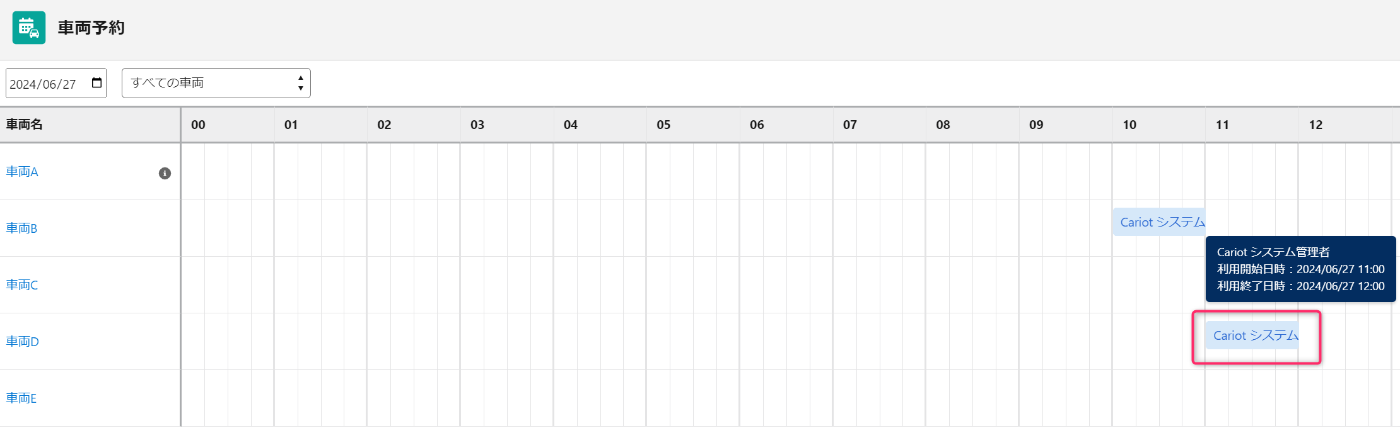Viewport: 1400px width, 438px height.
Task: Open the 車両B vehicle link
Action: point(21,228)
